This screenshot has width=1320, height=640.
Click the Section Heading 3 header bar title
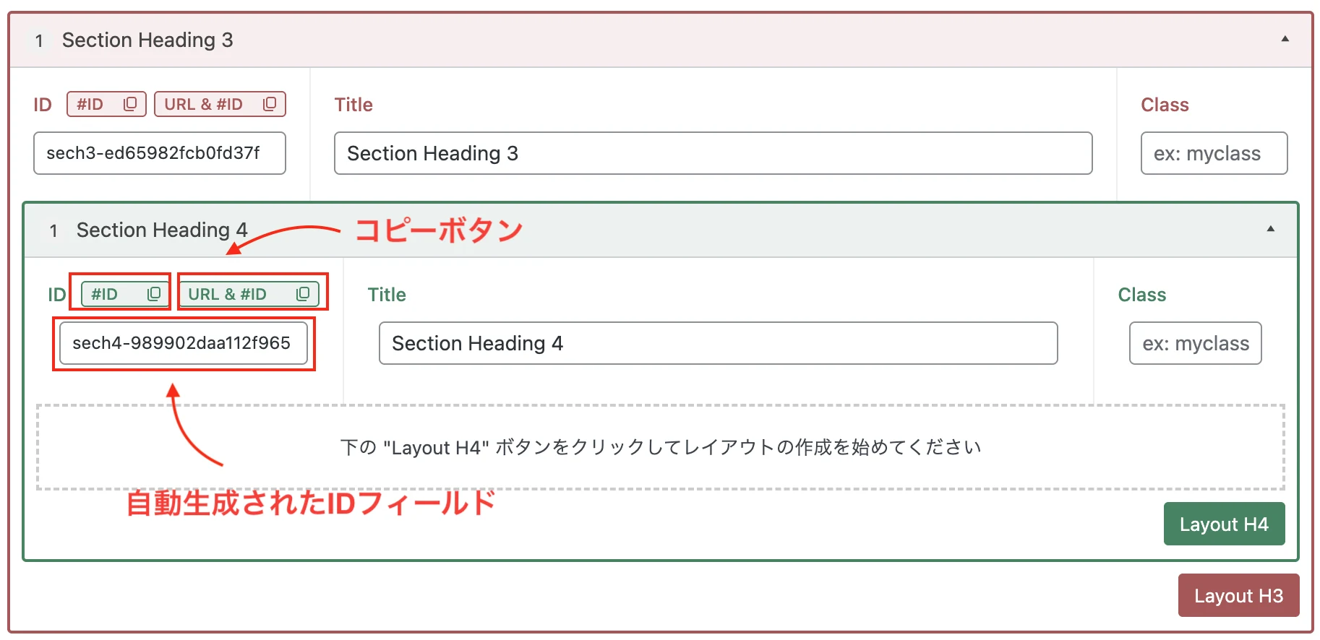147,40
